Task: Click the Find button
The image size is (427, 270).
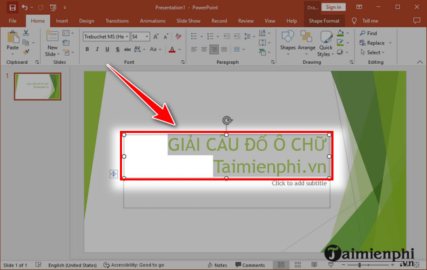Action: tap(369, 33)
